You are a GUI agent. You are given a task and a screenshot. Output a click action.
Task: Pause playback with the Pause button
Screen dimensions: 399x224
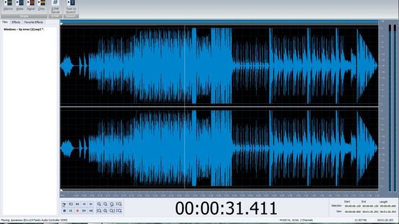(x=71, y=211)
